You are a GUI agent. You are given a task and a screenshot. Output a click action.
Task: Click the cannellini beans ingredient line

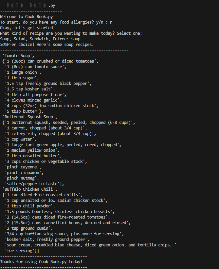tap(67, 222)
